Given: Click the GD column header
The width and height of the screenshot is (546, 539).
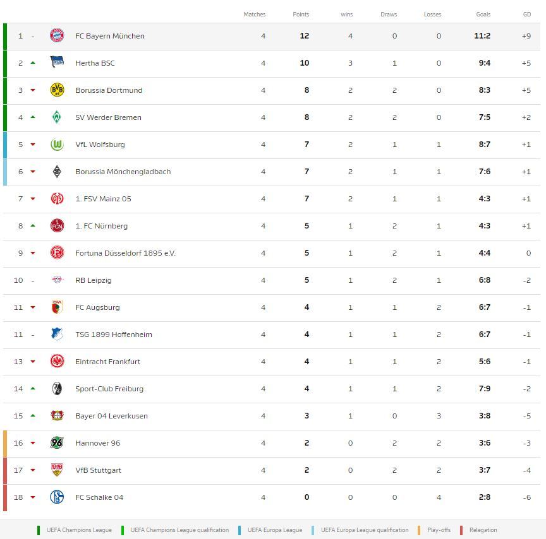Looking at the screenshot, I should [526, 15].
